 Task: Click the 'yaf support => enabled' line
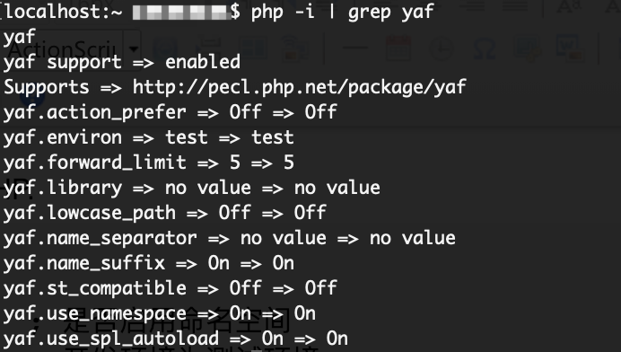[x=122, y=62]
